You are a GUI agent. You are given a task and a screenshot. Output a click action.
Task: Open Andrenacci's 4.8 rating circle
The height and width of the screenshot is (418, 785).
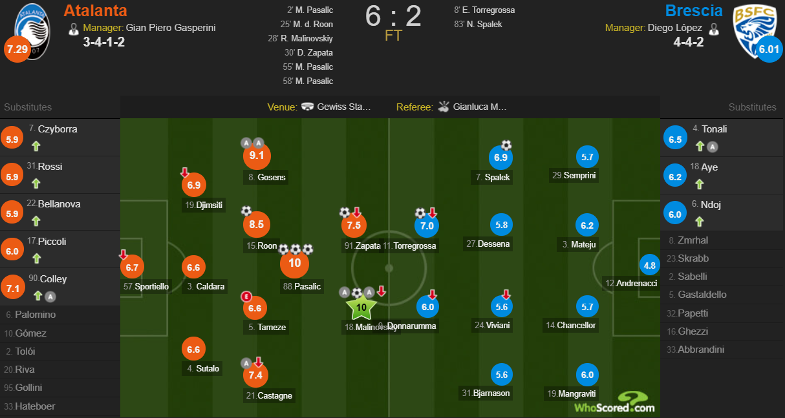coord(650,266)
